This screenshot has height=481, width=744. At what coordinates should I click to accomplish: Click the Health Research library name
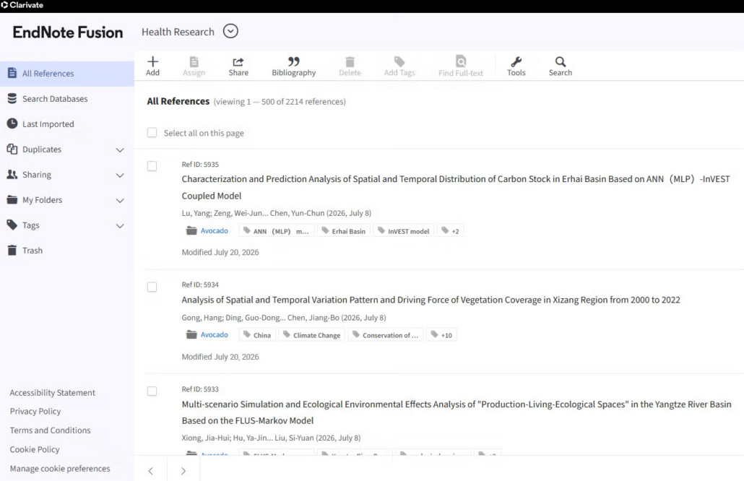point(178,32)
